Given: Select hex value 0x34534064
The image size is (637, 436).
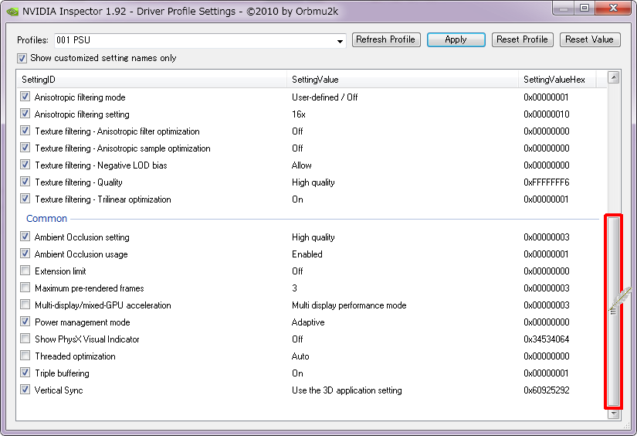Looking at the screenshot, I should 547,339.
